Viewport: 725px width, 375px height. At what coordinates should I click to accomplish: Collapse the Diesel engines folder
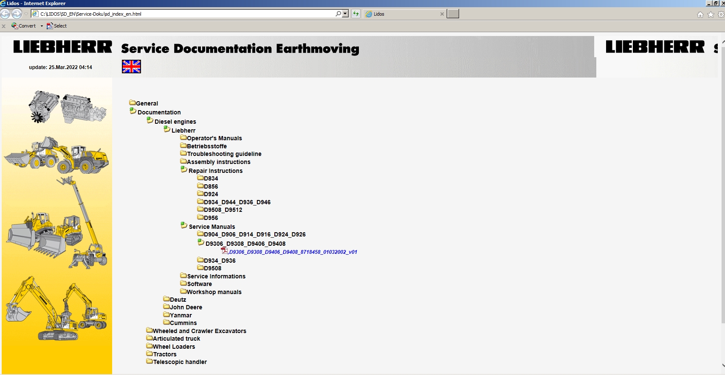point(171,121)
